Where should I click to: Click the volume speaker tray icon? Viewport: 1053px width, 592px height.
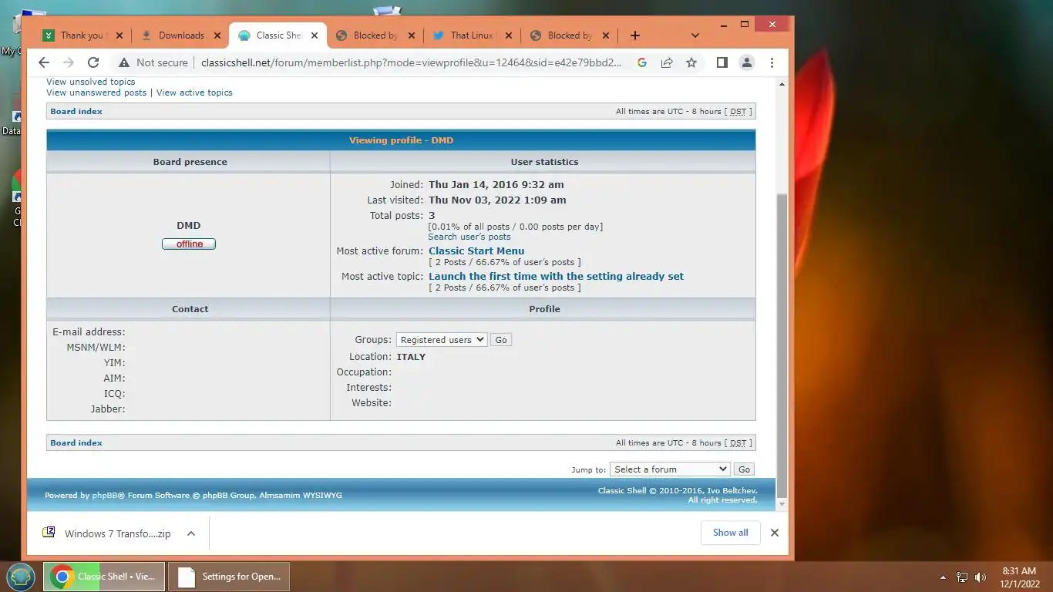(x=981, y=577)
